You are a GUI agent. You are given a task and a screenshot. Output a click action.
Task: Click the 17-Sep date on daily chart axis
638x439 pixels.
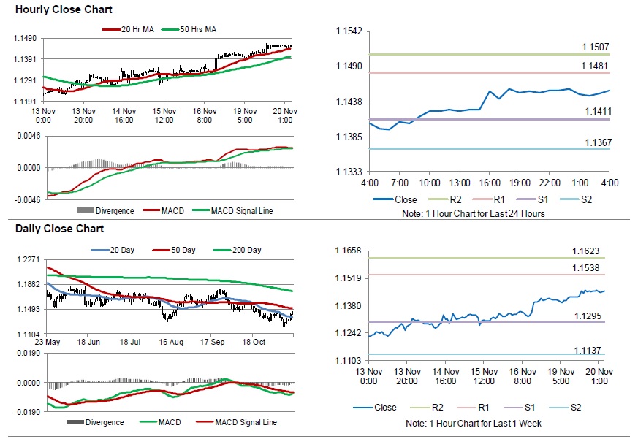pos(213,342)
